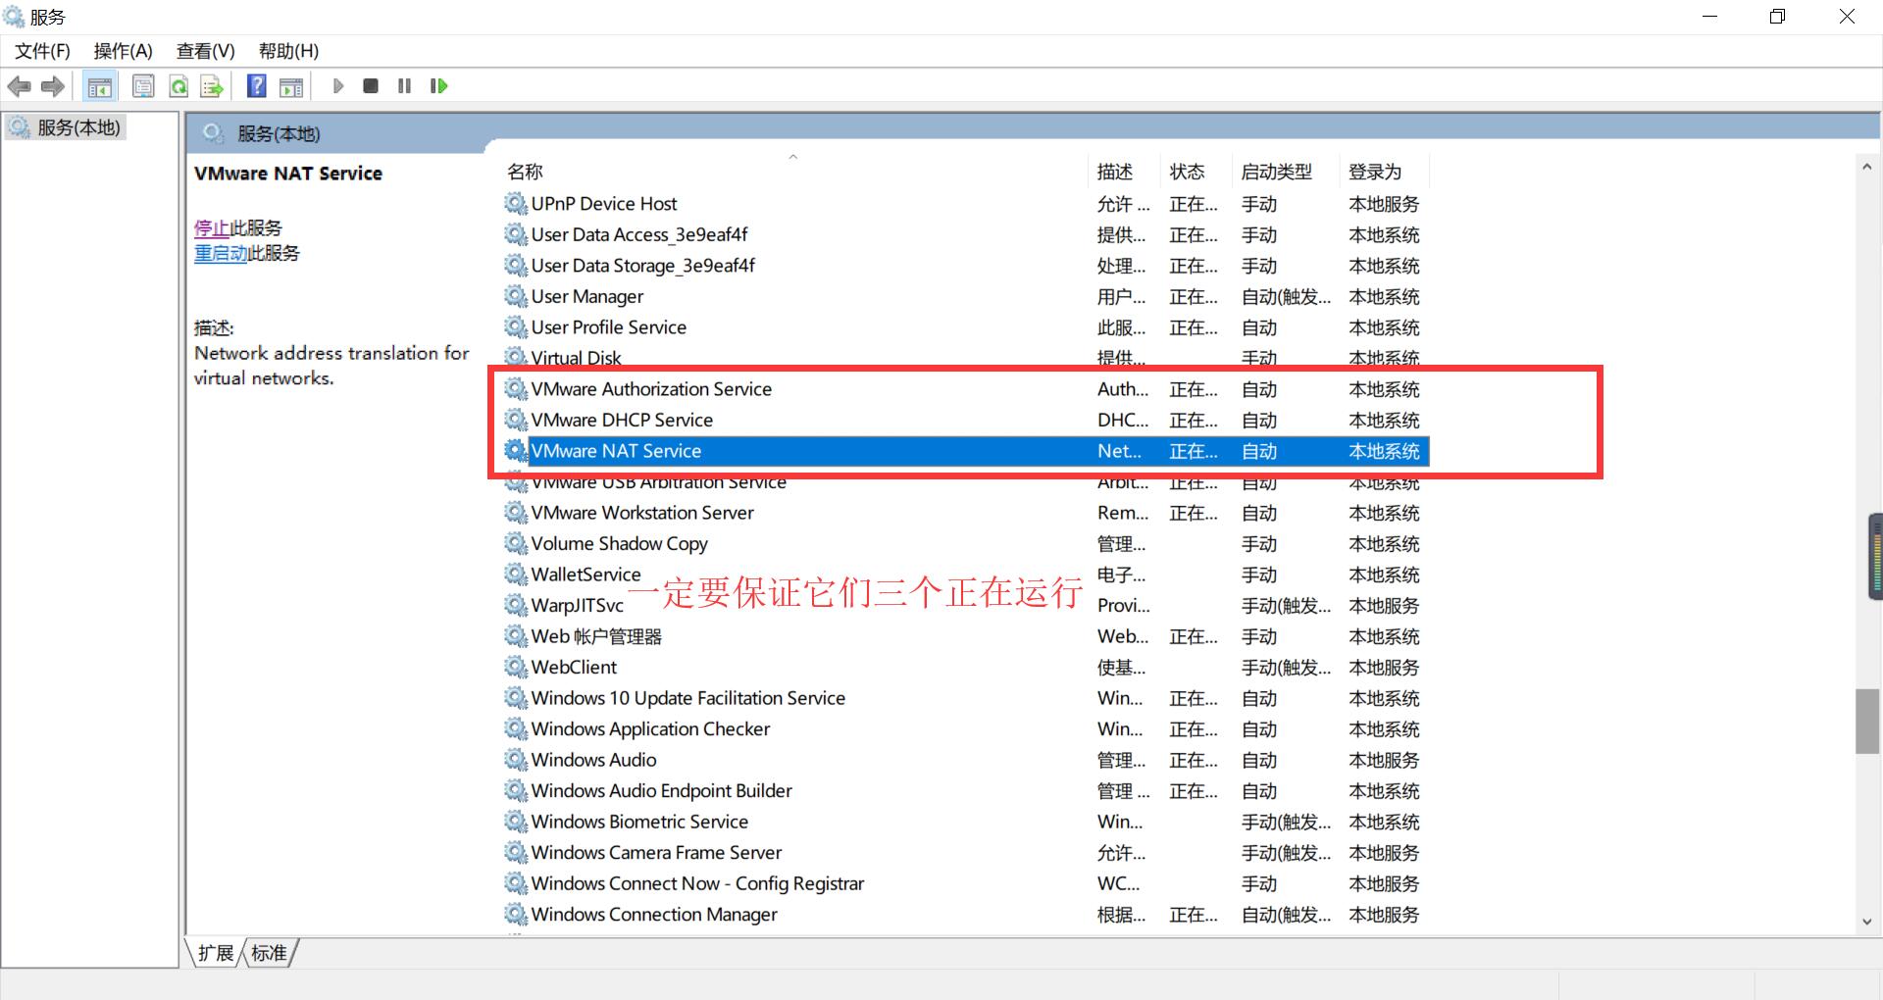The width and height of the screenshot is (1883, 1000).
Task: Sort by the 启动类型 column header
Action: coord(1285,172)
